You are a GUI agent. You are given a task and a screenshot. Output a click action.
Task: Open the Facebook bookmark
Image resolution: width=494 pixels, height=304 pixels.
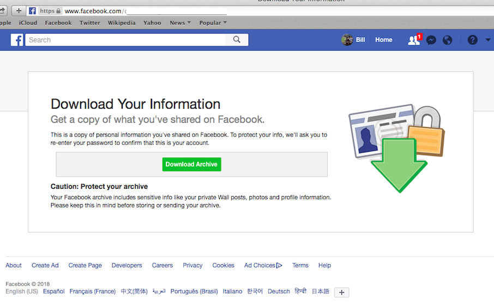[58, 23]
